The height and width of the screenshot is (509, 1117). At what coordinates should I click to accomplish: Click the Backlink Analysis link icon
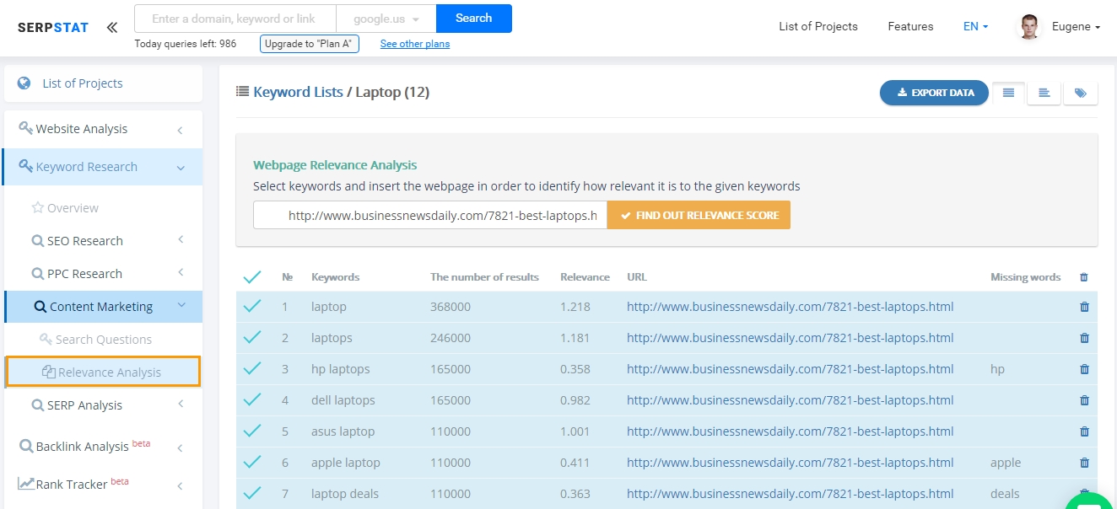coord(26,446)
